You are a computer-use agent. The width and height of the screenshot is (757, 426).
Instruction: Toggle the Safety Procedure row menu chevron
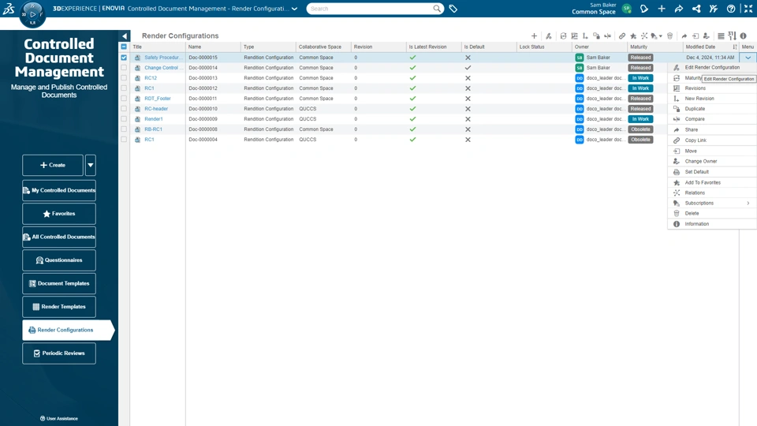(748, 58)
